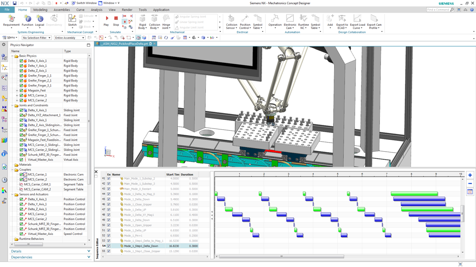Click the Collision Sensor icon
The height and width of the screenshot is (267, 476).
pos(231,19)
